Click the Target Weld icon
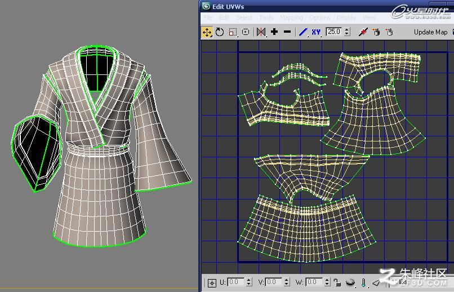The image size is (454, 292). 376,32
